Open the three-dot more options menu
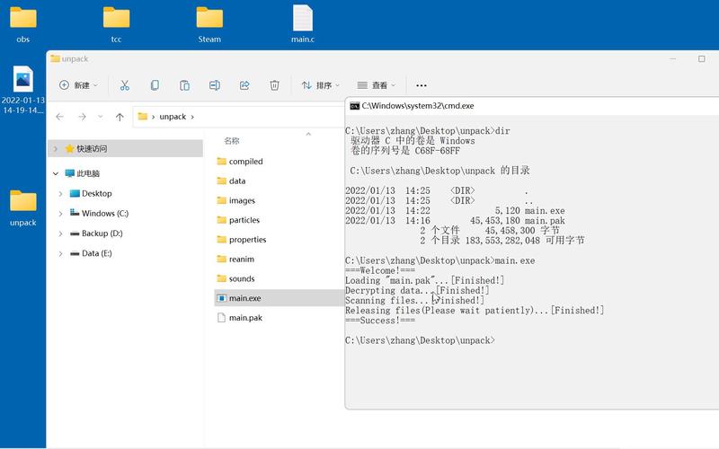 point(421,85)
